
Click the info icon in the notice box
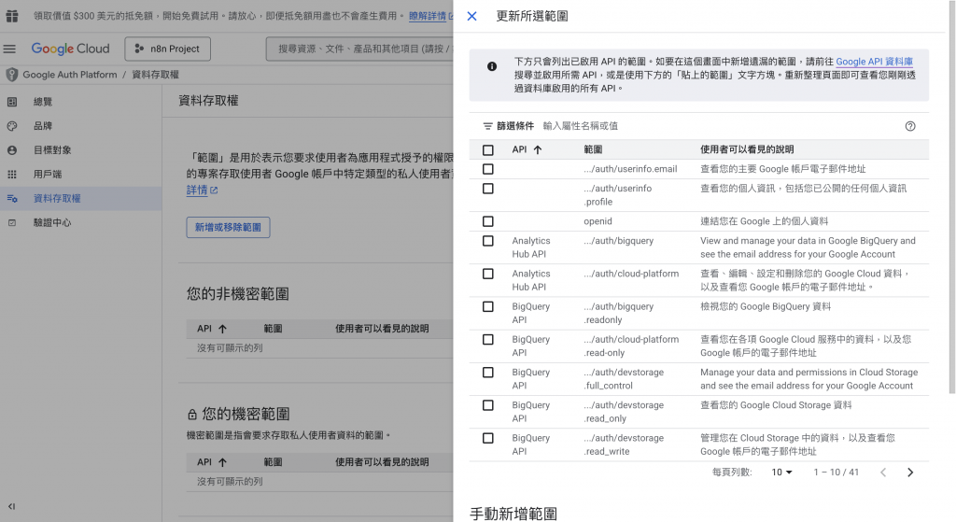coord(491,66)
